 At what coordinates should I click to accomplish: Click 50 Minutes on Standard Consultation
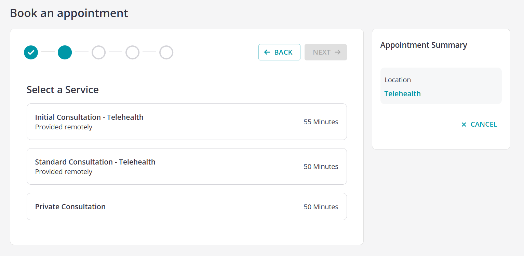321,167
